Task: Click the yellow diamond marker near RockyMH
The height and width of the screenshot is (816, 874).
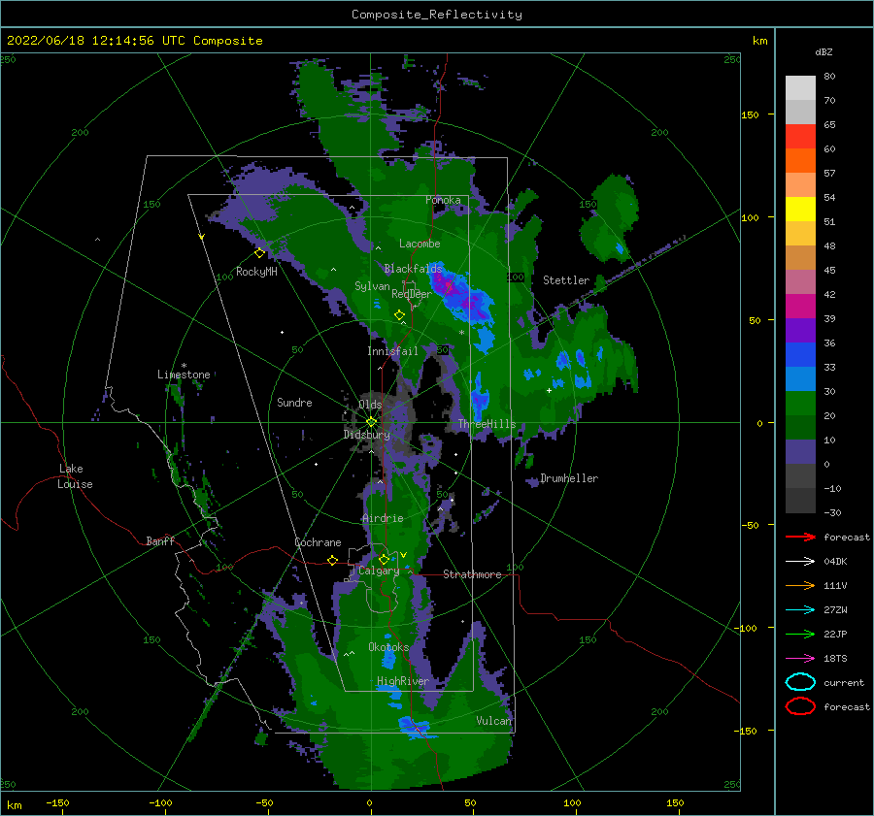Action: coord(259,253)
